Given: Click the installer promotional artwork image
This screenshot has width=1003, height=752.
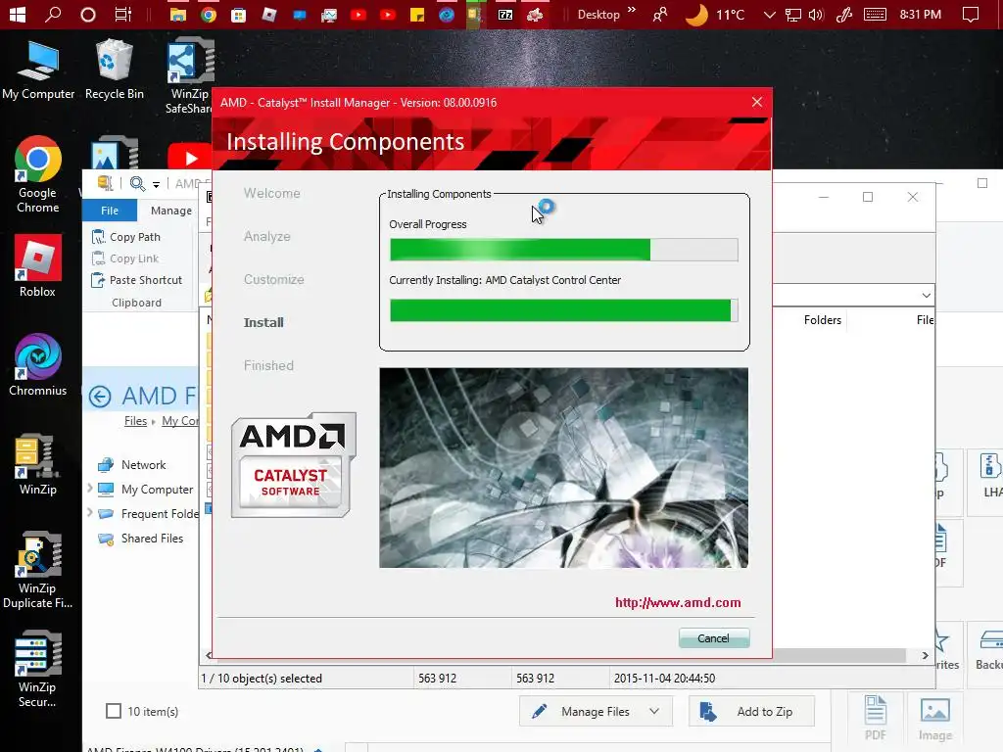Looking at the screenshot, I should pyautogui.click(x=563, y=467).
